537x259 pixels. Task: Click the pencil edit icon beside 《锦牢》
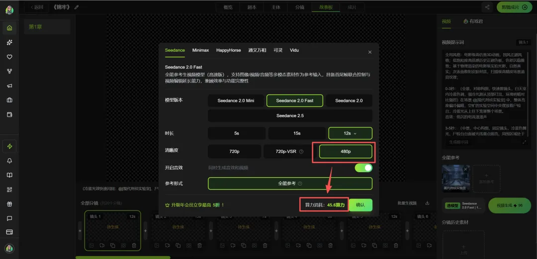point(77,7)
